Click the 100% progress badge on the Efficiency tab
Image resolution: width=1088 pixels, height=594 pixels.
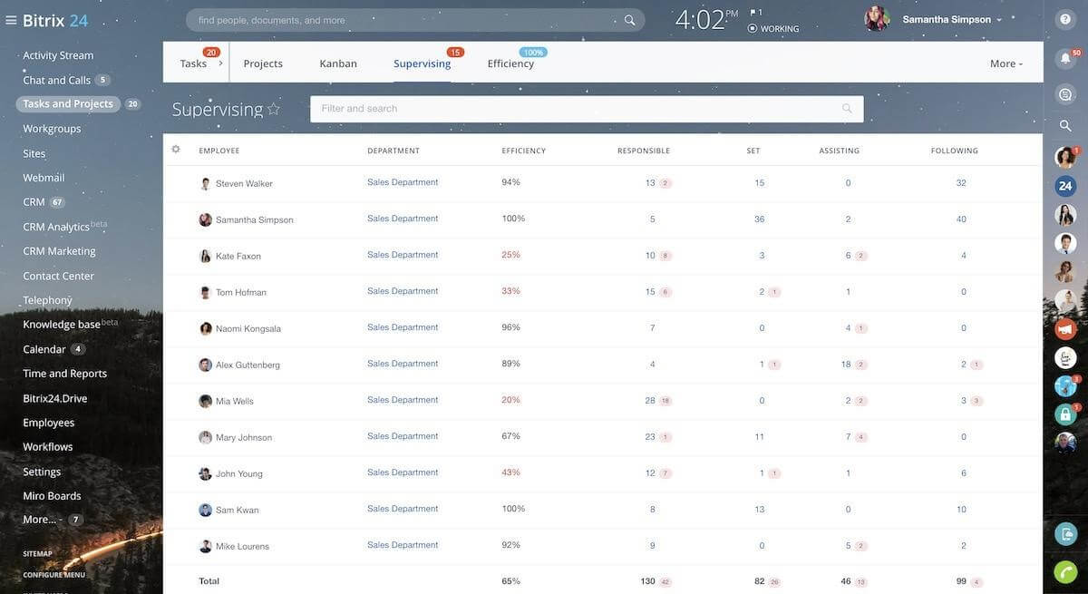(533, 50)
